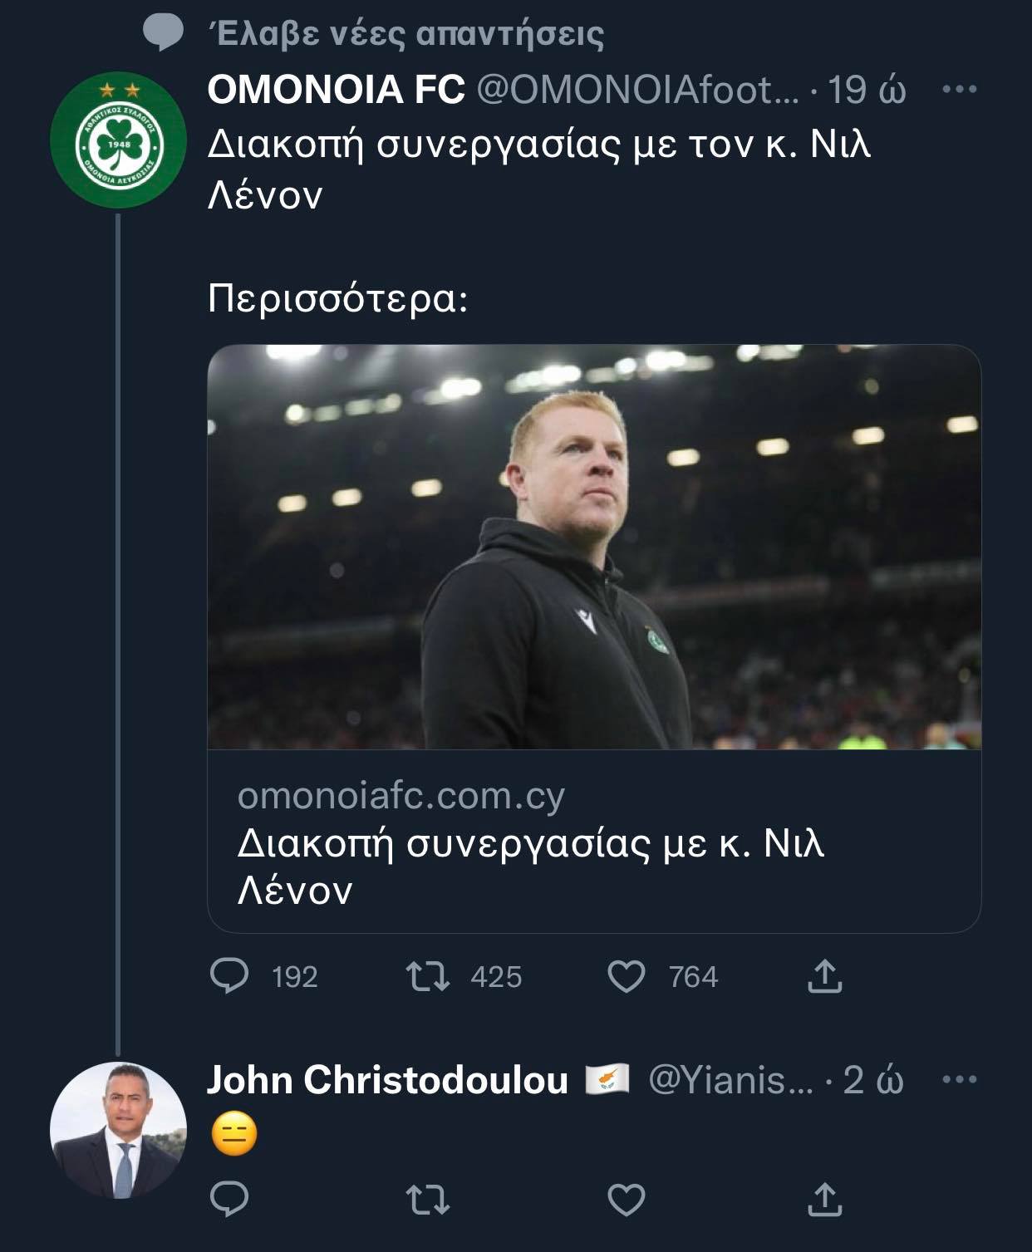Open the OMONOIA FC profile avatar
This screenshot has height=1252, width=1032.
[118, 141]
